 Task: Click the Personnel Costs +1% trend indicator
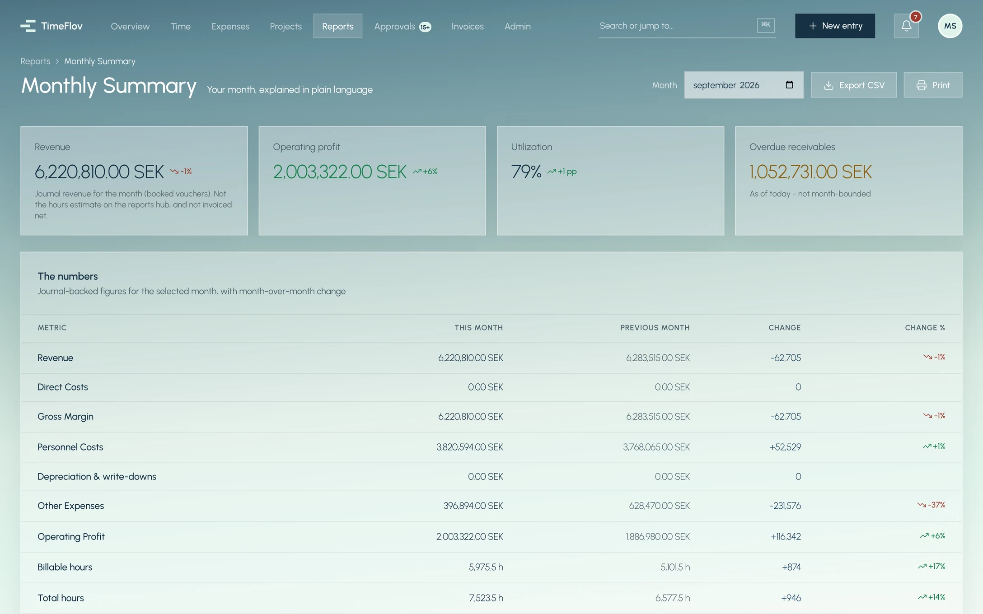point(934,446)
